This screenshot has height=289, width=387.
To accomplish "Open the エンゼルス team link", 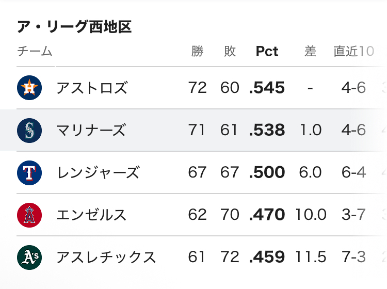I will pos(91,215).
